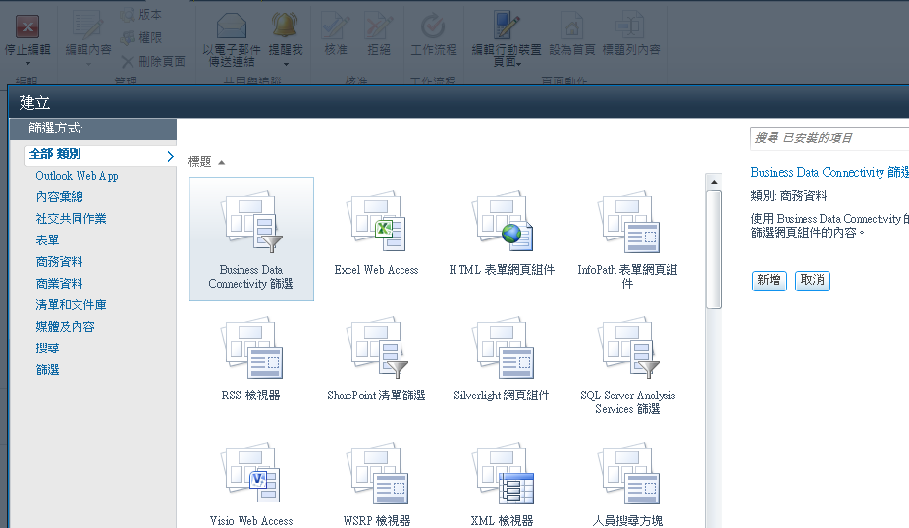909x528 pixels.
Task: Choose the XML 檢視器 web part icon
Action: (x=502, y=475)
